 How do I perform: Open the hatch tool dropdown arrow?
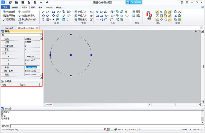click(50, 20)
